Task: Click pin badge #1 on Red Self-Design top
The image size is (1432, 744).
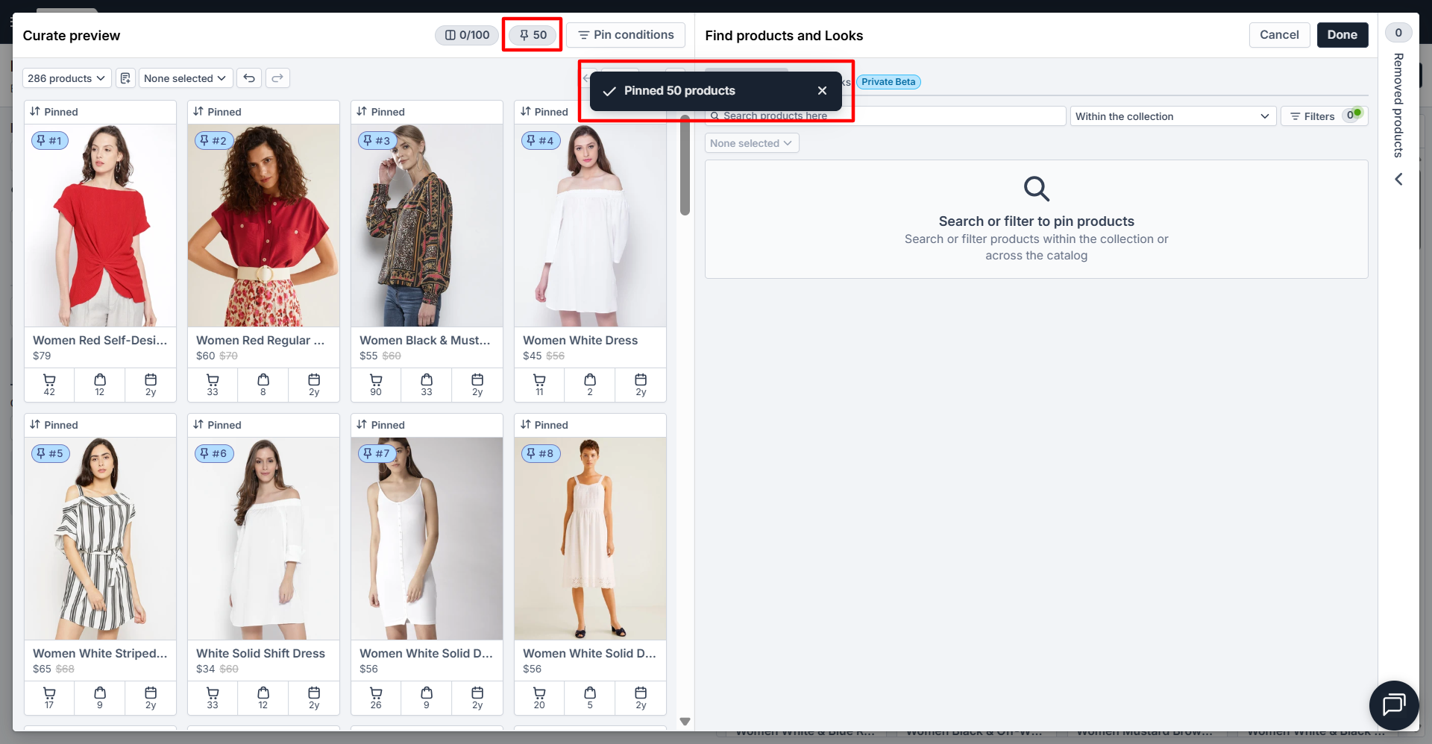Action: [x=50, y=140]
